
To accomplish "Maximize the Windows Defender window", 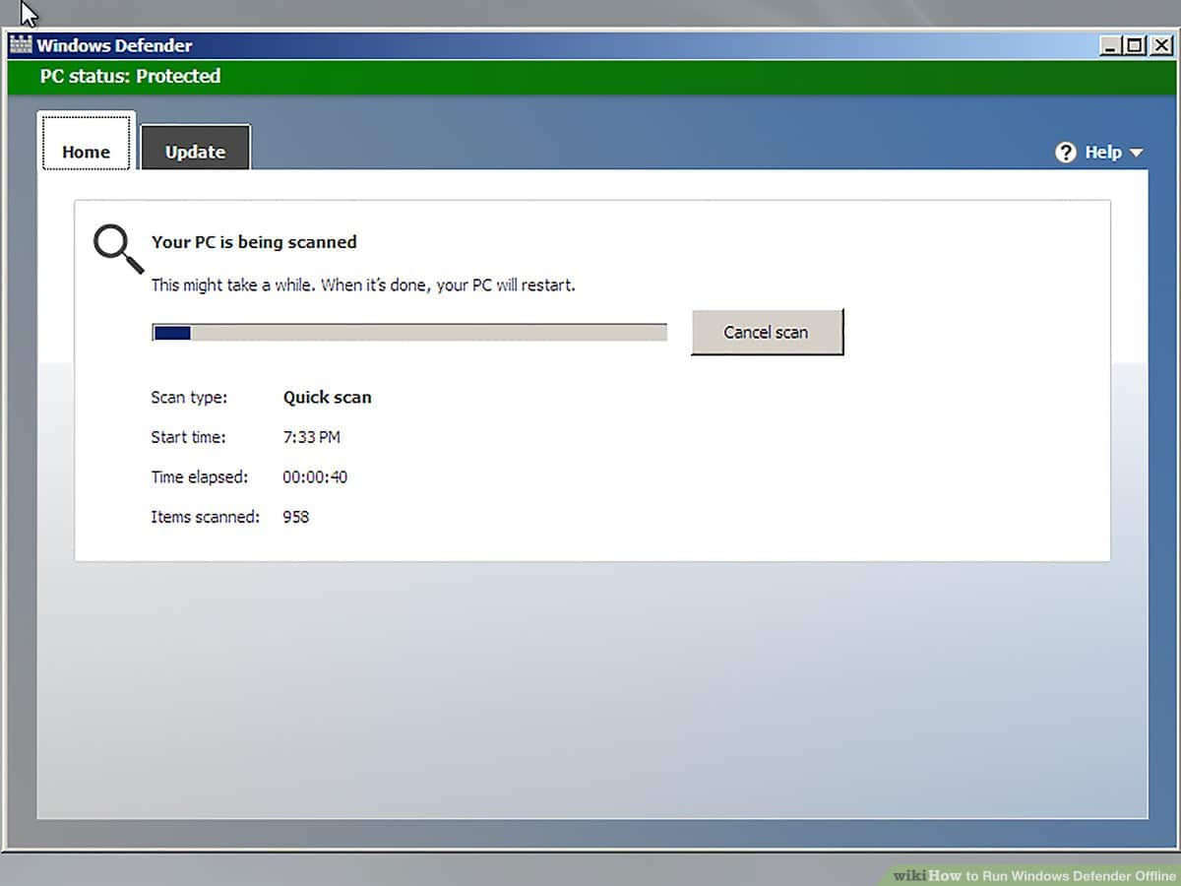I will 1135,45.
